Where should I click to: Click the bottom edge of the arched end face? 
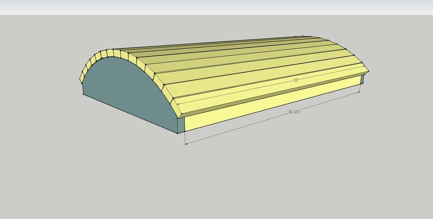(131, 114)
